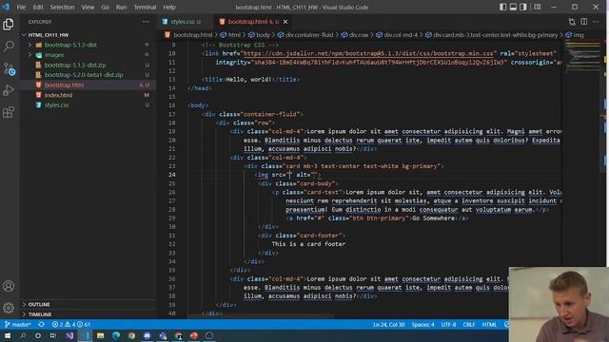
Task: Click the Open Changes icon in editor toolbar
Action: (x=572, y=22)
